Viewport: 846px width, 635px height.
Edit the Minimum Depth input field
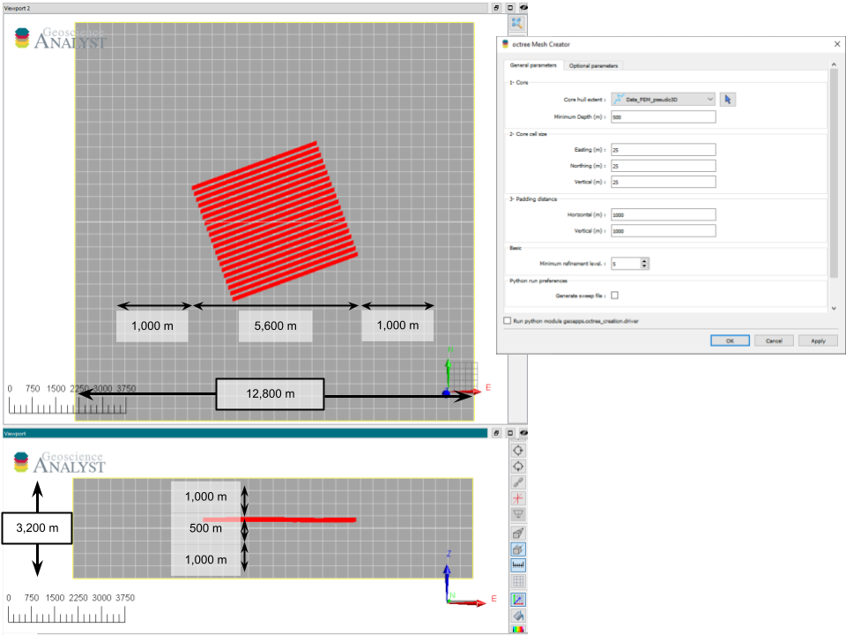point(663,116)
